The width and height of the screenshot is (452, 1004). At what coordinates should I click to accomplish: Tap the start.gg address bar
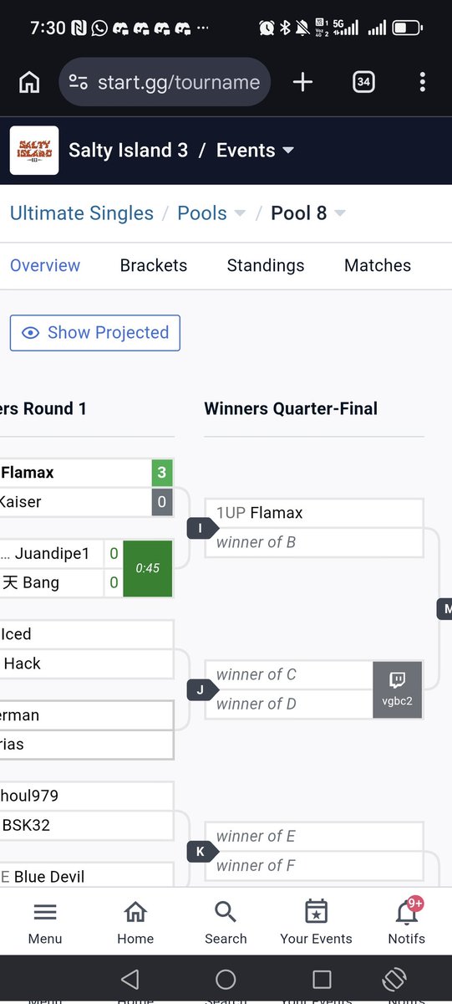165,82
